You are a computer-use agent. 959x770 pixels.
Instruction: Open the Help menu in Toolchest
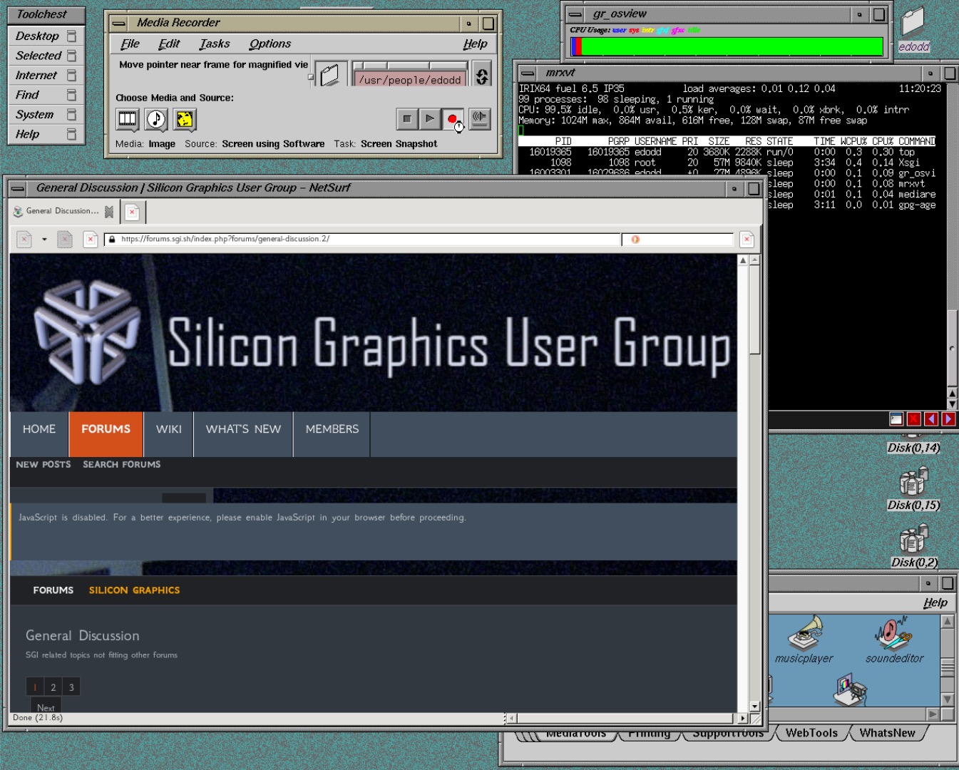[46, 134]
